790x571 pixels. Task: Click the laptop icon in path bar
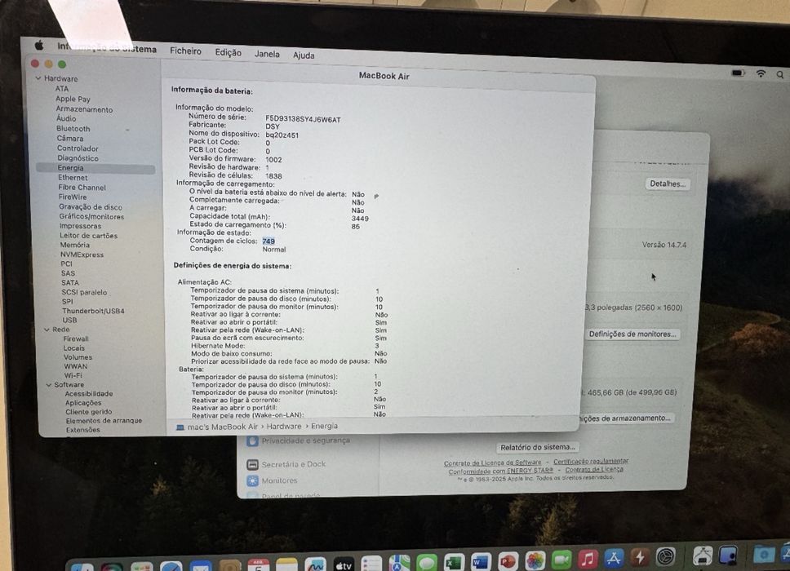180,427
